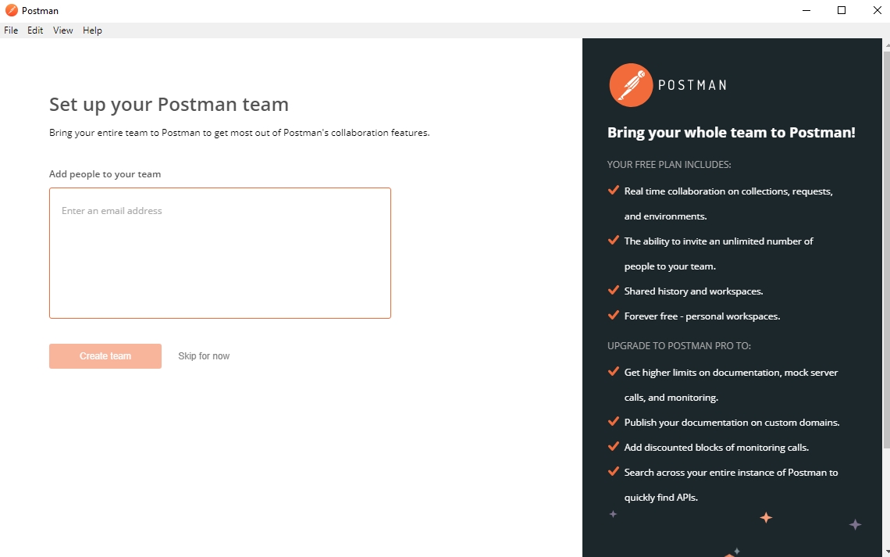890x557 pixels.
Task: Close the Postman window
Action: click(x=877, y=10)
